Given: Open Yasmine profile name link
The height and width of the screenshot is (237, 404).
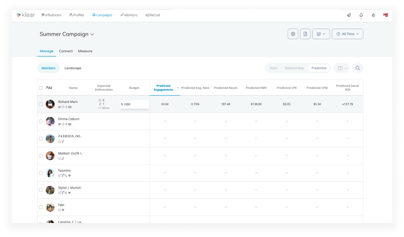Looking at the screenshot, I should (x=64, y=170).
